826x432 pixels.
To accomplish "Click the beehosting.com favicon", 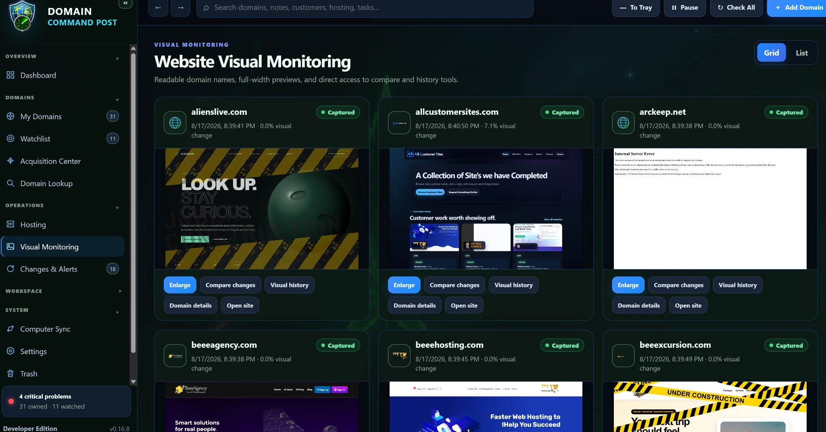I will point(399,355).
